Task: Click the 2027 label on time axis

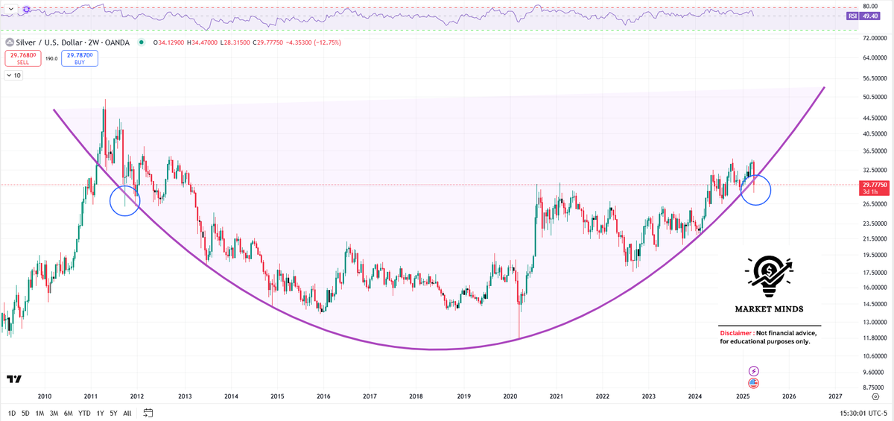Action: (835, 396)
